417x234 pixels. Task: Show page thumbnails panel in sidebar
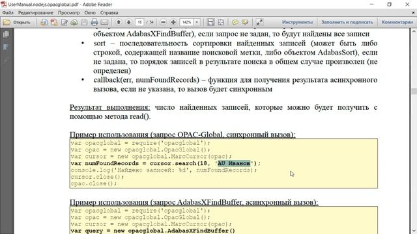click(x=6, y=34)
